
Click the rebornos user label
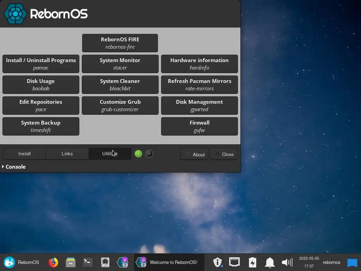point(331,262)
